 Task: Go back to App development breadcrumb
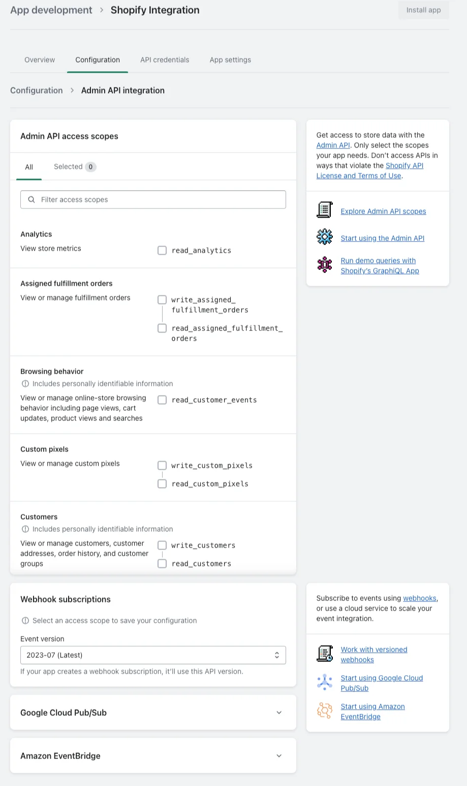click(x=51, y=10)
